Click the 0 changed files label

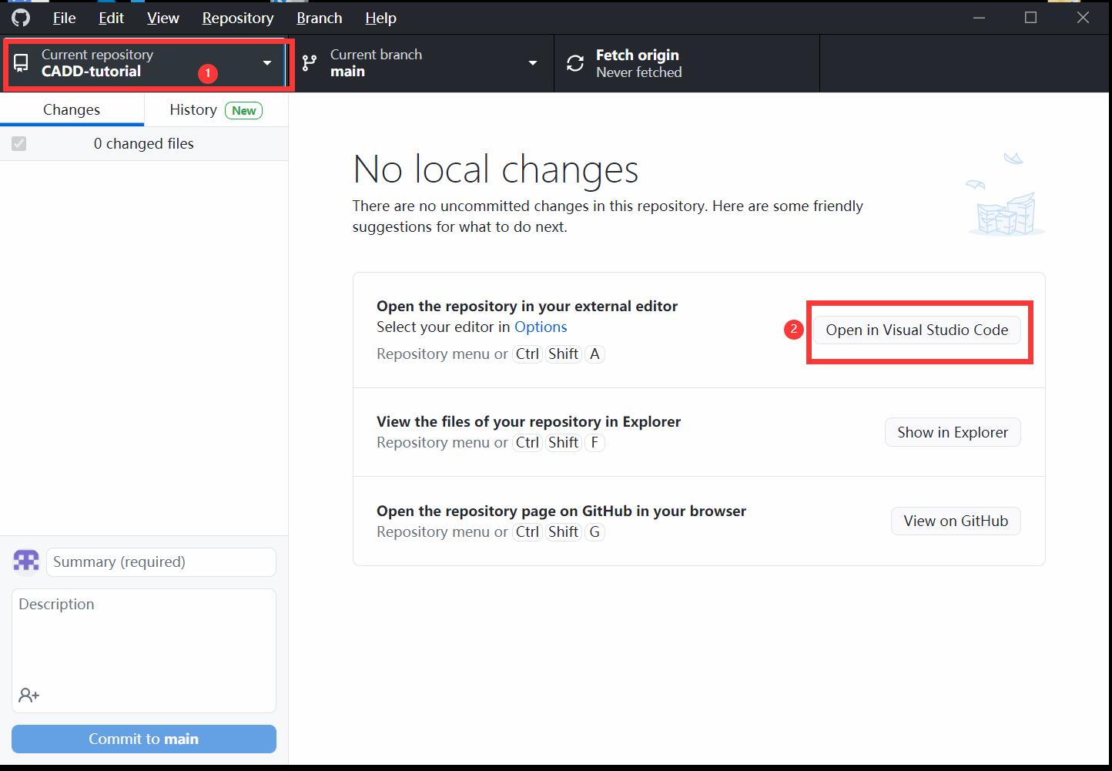tap(144, 143)
